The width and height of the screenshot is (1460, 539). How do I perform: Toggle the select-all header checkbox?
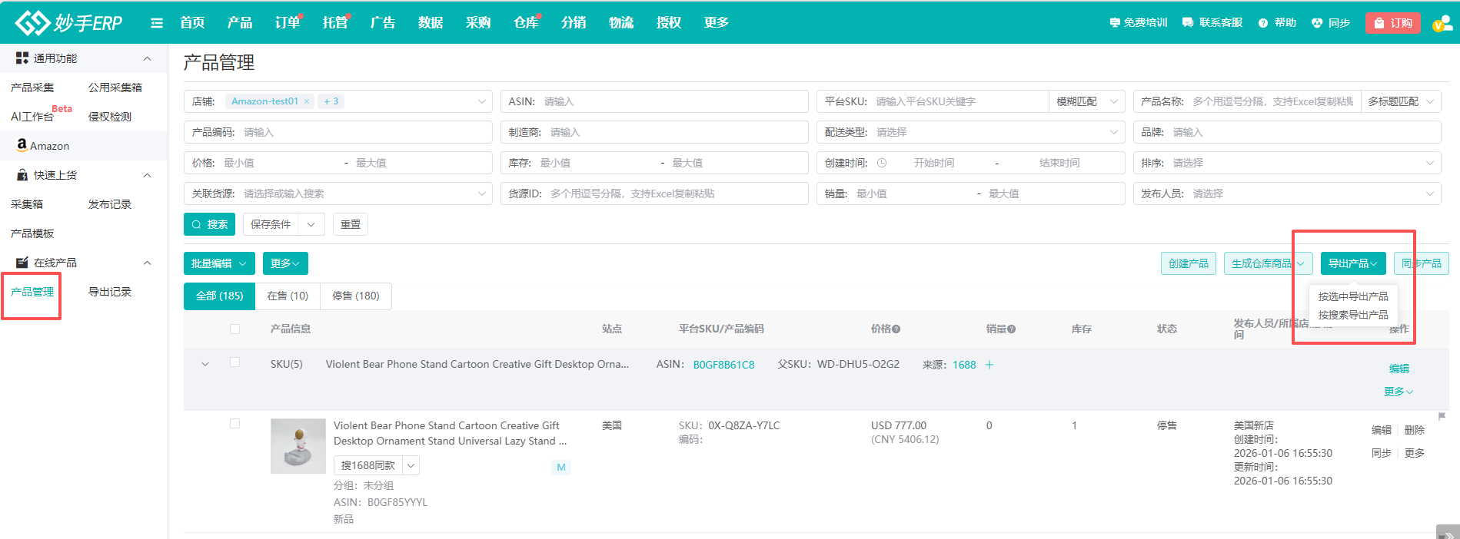click(235, 329)
